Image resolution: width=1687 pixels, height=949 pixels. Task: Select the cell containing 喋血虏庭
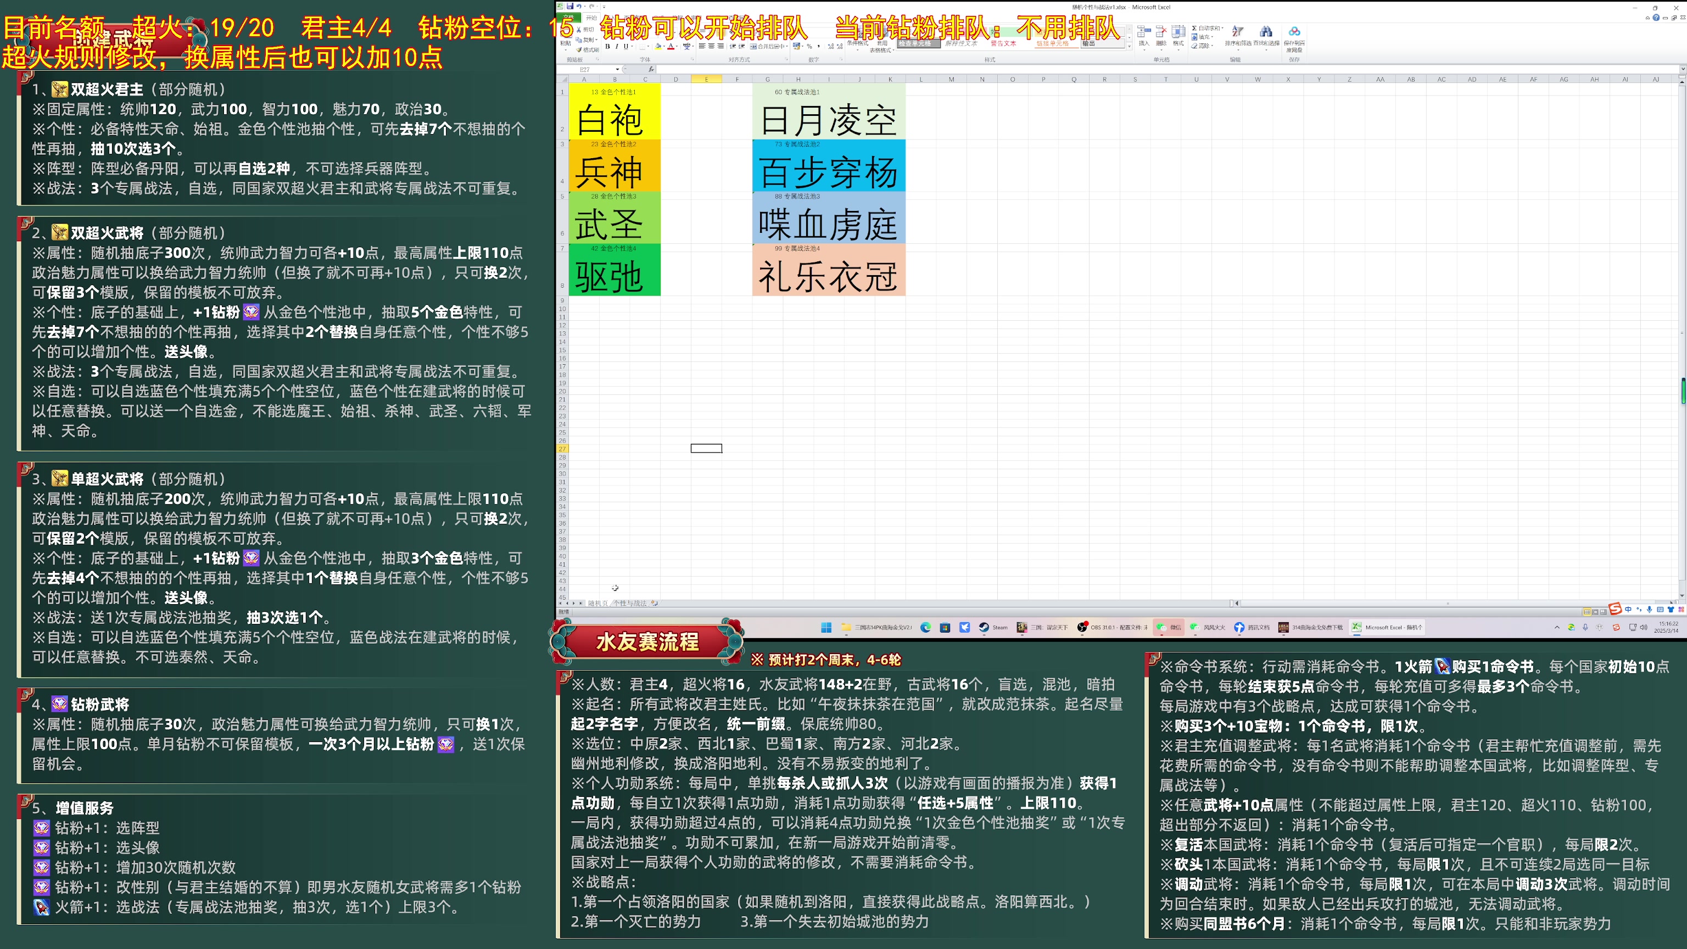coord(829,222)
